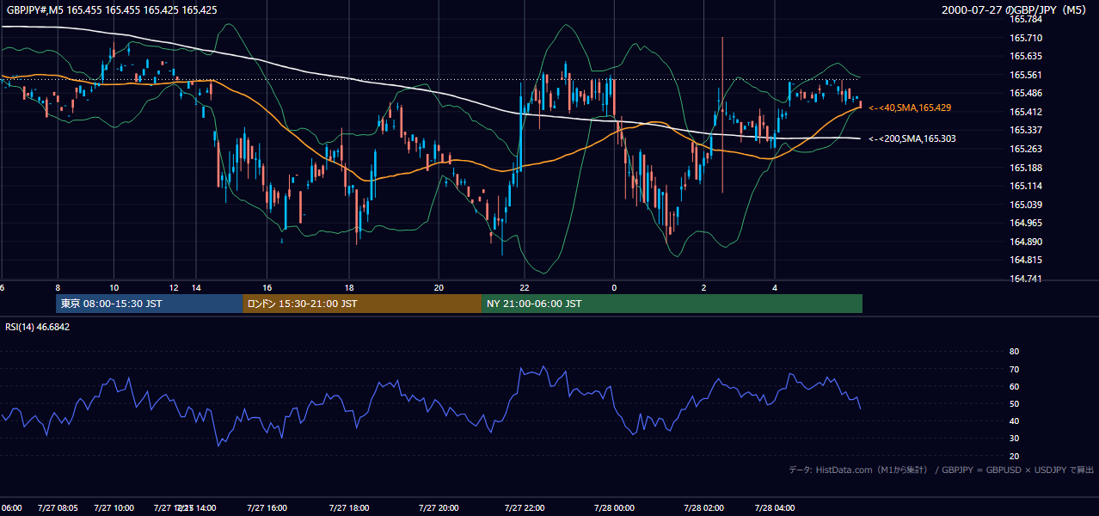This screenshot has height=516, width=1099.
Task: Click price axis value 165.114
Action: coord(1026,186)
